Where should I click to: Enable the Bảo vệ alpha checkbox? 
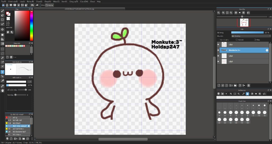tap(219, 40)
